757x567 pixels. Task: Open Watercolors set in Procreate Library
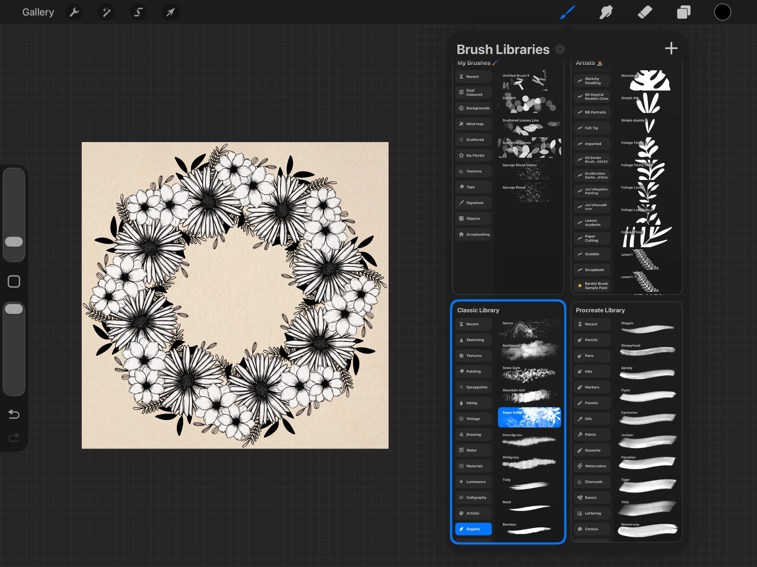pos(592,466)
